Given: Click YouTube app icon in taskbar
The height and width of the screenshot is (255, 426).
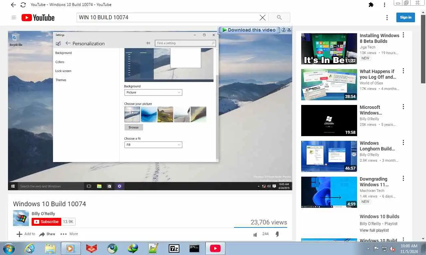Looking at the screenshot, I should [215, 248].
